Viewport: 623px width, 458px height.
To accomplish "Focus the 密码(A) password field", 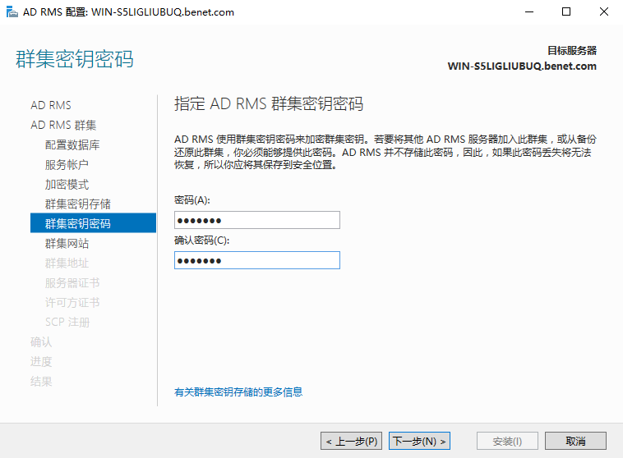I will pyautogui.click(x=257, y=220).
